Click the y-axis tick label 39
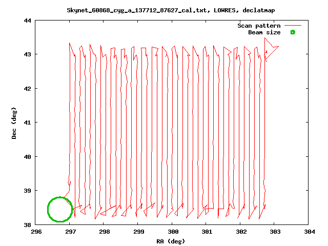 [x=28, y=191]
